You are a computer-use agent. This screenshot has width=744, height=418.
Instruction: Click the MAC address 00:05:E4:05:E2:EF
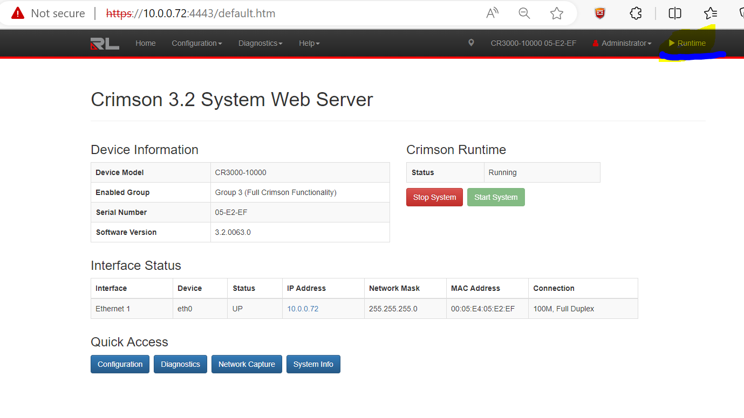tap(483, 309)
